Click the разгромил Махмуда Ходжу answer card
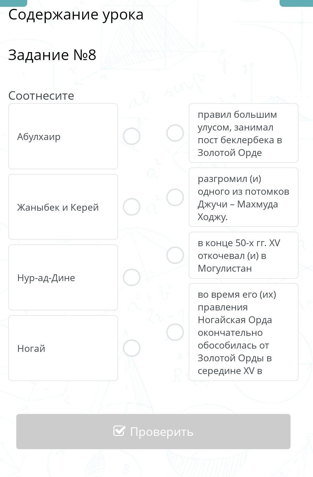Image resolution: width=313 pixels, height=477 pixels. point(243,197)
